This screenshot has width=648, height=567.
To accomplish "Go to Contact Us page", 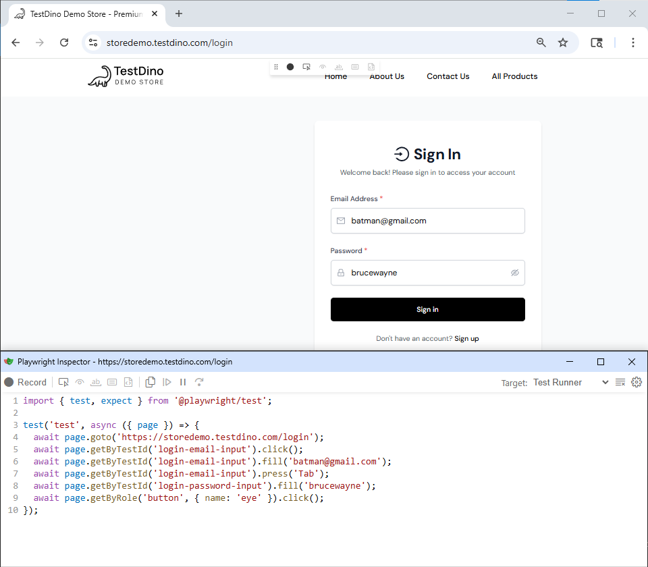I will (x=448, y=76).
